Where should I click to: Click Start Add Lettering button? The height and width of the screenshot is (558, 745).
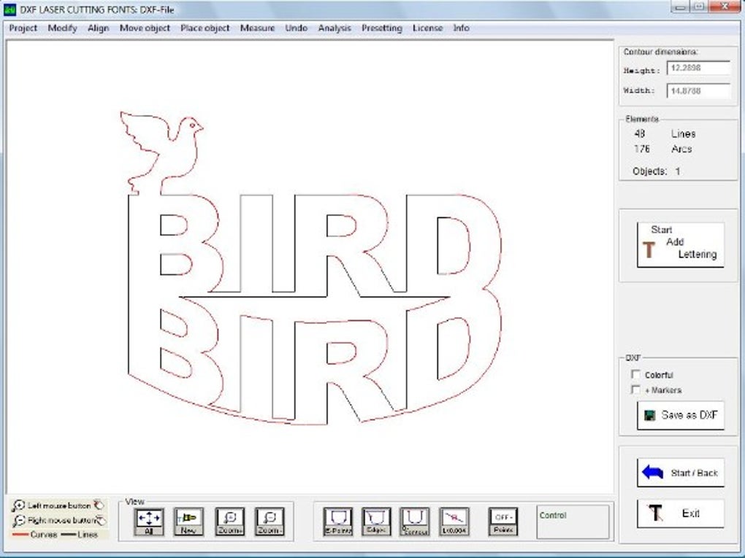coord(681,244)
